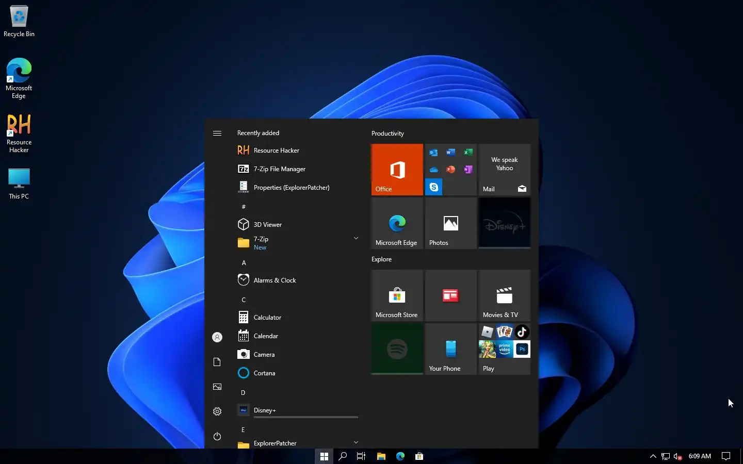The height and width of the screenshot is (464, 743).
Task: Show hidden system tray icons
Action: point(653,456)
